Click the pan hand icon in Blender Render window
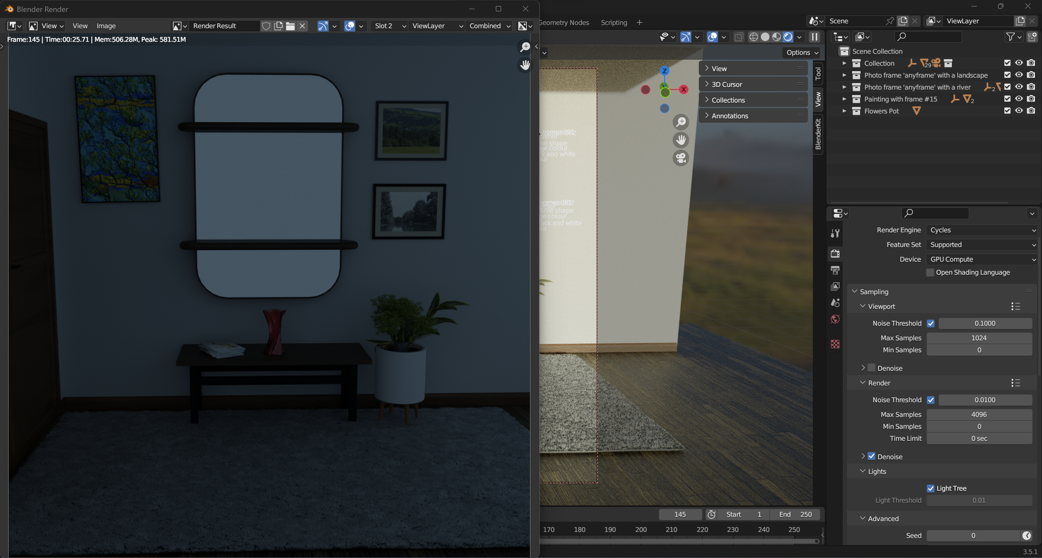 (525, 65)
